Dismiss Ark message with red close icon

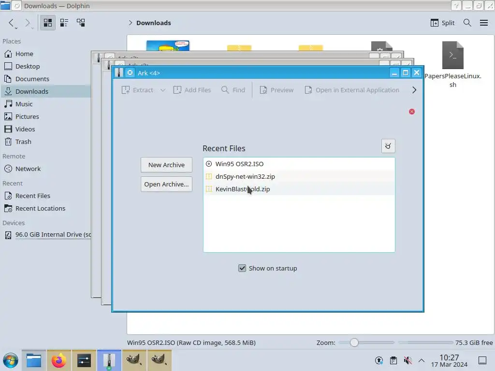click(x=412, y=112)
